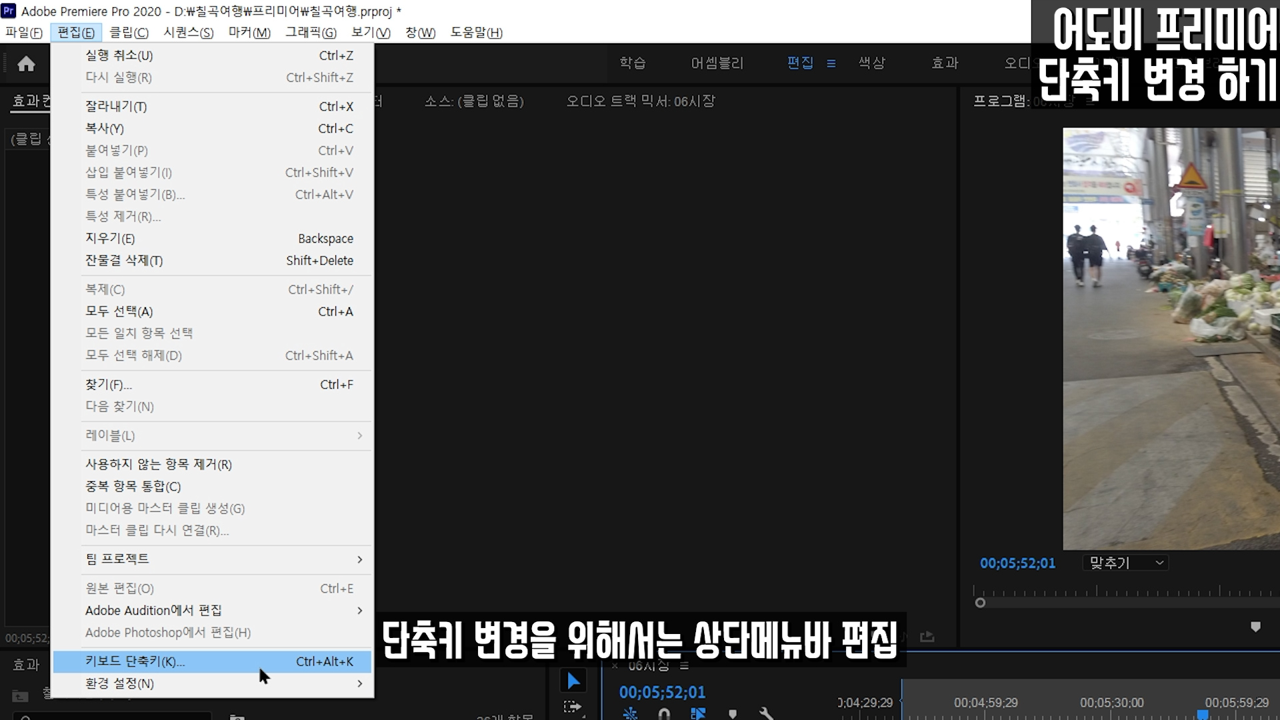This screenshot has height=720, width=1280.
Task: Click the export frame icon
Action: coord(927,637)
